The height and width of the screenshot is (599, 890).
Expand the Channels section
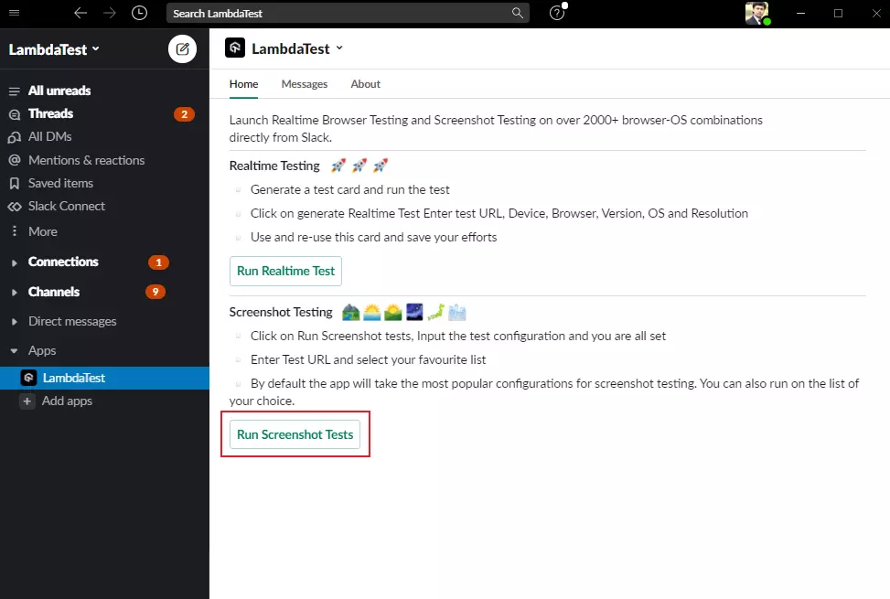(53, 291)
